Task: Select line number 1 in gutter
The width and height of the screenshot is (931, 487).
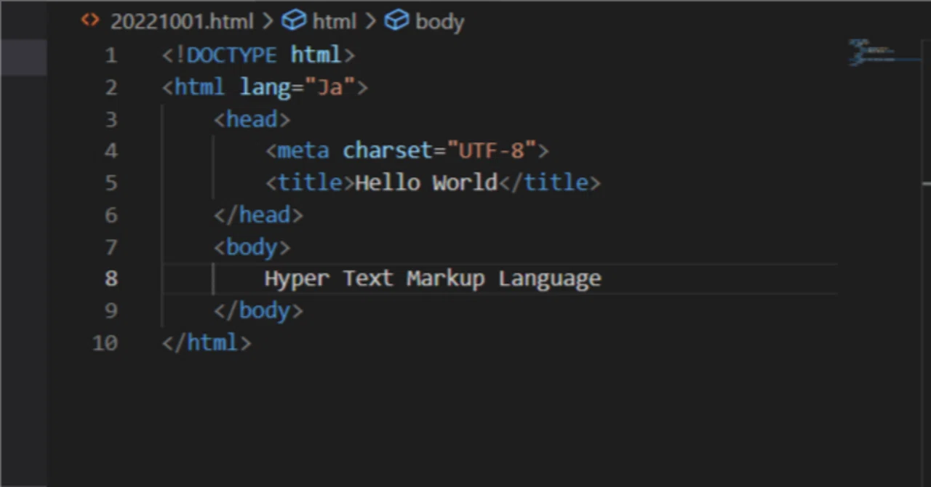Action: (111, 55)
